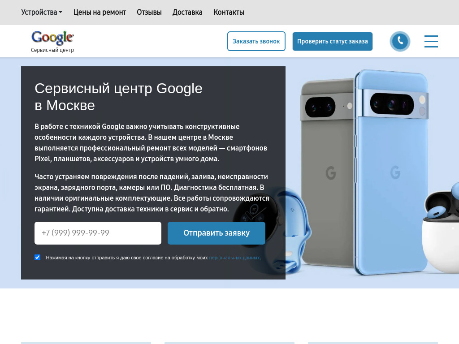Click the Устройства dropdown arrow caret
459x344 pixels.
(x=61, y=12)
